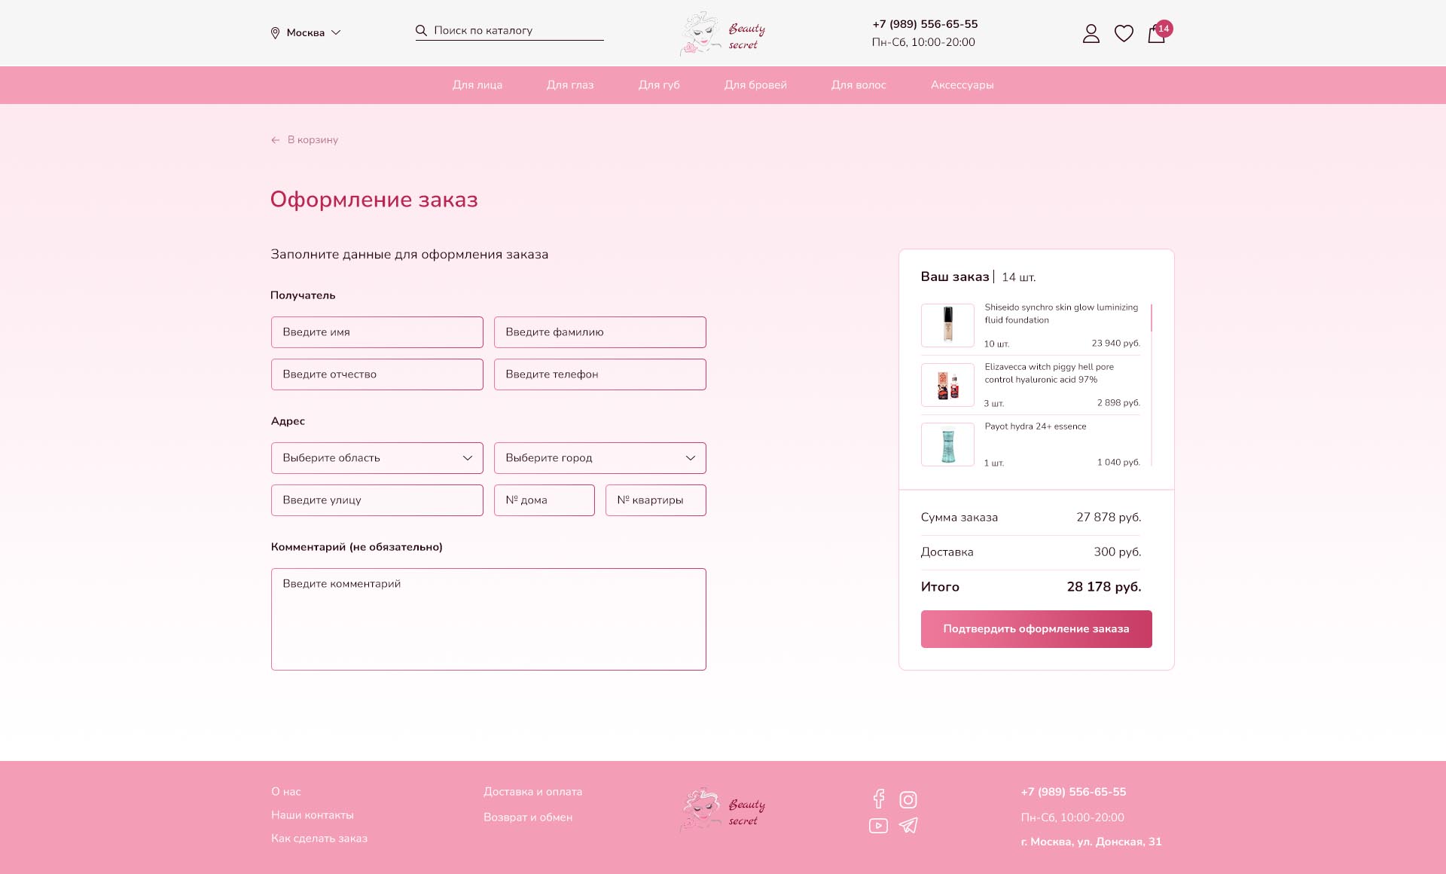The image size is (1446, 874).
Task: Click the footer phone number +7 (989) 556-65-55
Action: [x=1073, y=792]
